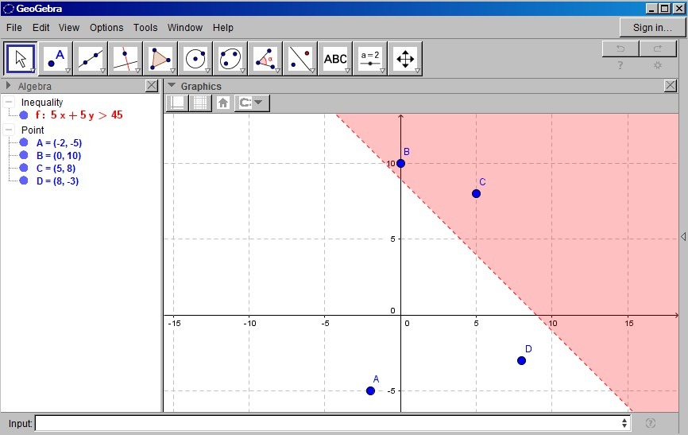Select the Slider a=2 tool

[370, 58]
